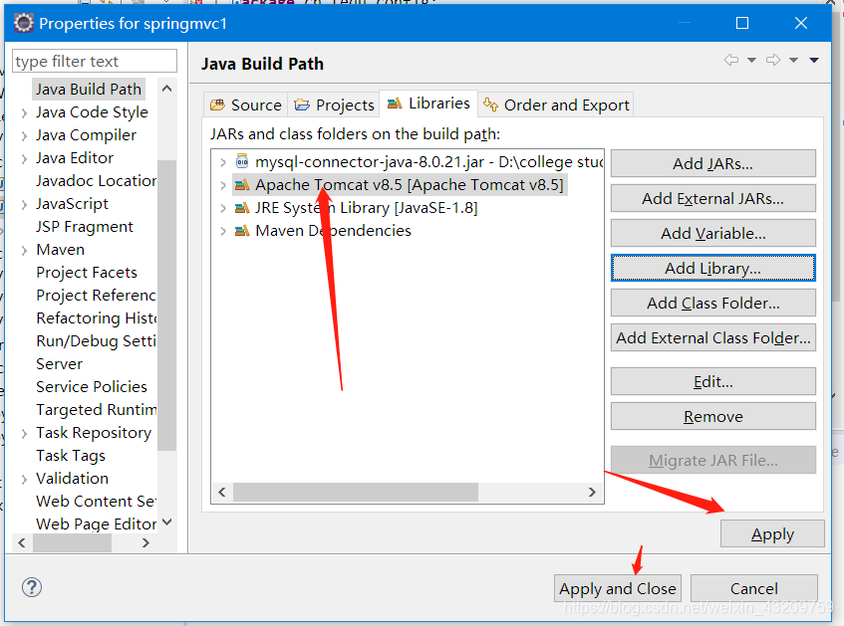Select Refactoring History in sidebar
The width and height of the screenshot is (844, 626).
click(96, 318)
